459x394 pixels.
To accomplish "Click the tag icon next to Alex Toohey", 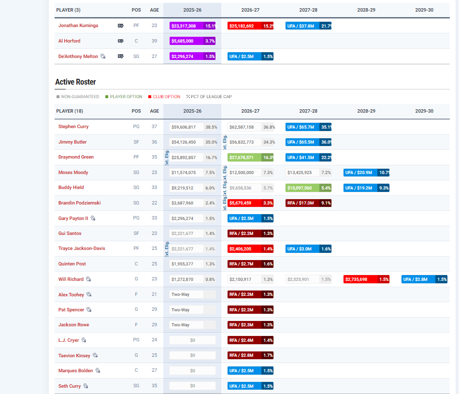I will click(89, 294).
